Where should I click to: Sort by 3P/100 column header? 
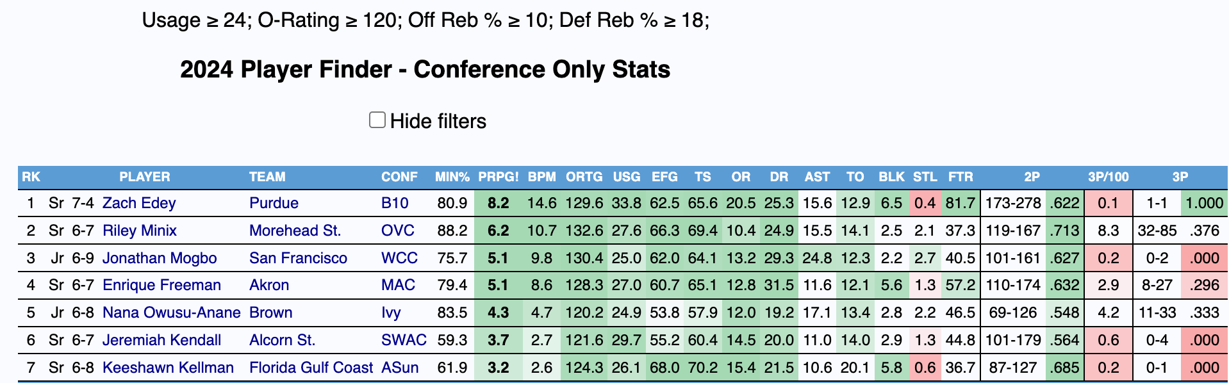(1108, 177)
